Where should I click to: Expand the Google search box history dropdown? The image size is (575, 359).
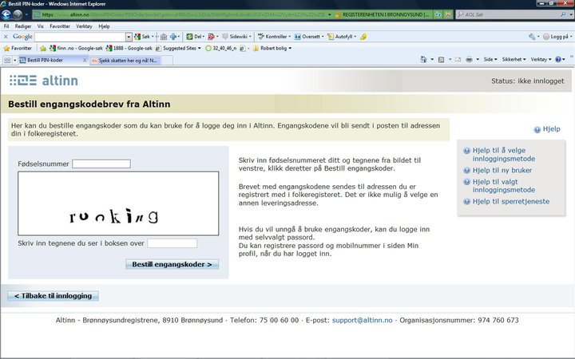[x=129, y=37]
